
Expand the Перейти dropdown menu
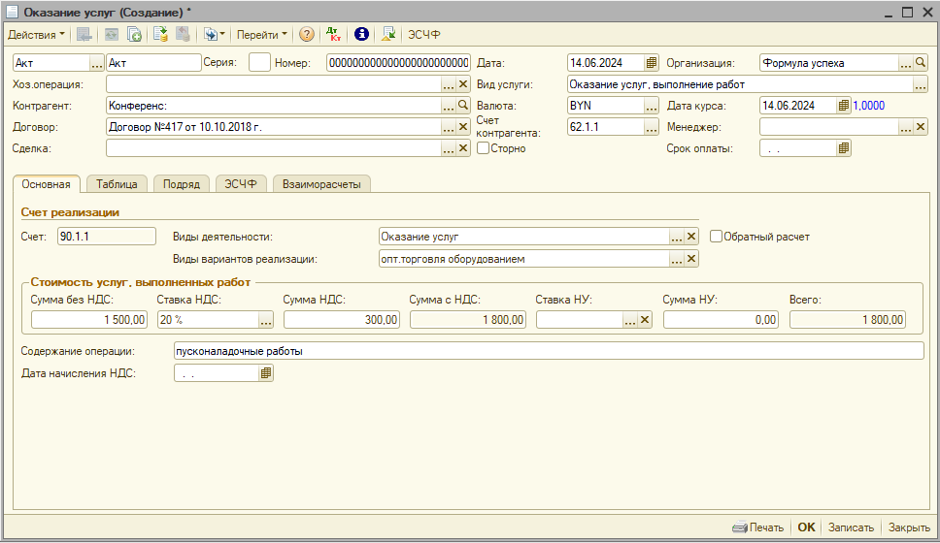pos(262,34)
